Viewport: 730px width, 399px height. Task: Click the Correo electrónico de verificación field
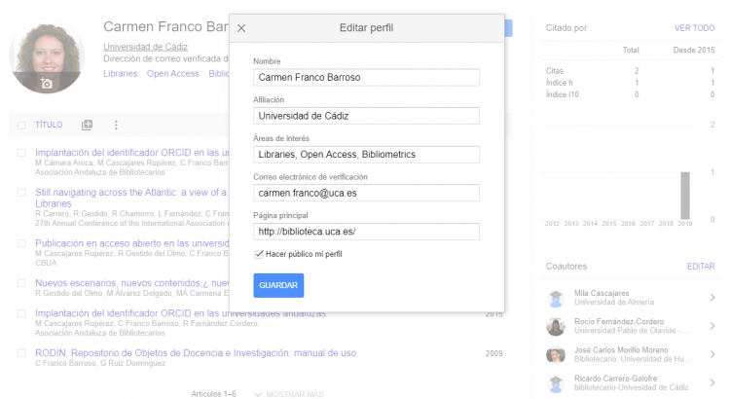(366, 194)
